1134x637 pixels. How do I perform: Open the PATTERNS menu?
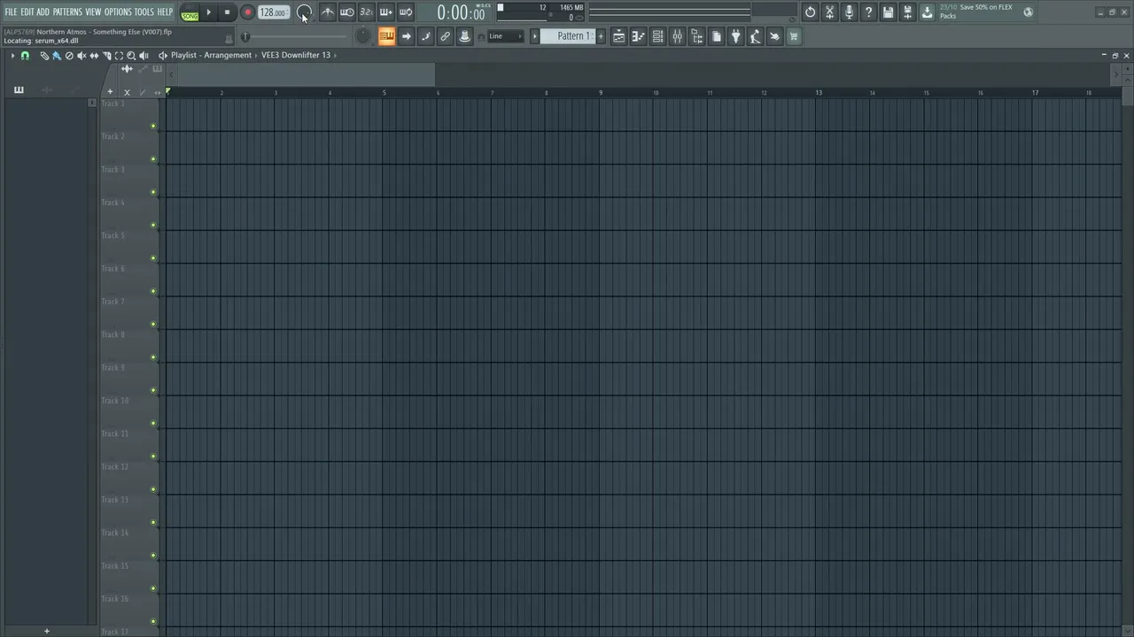[x=67, y=12]
